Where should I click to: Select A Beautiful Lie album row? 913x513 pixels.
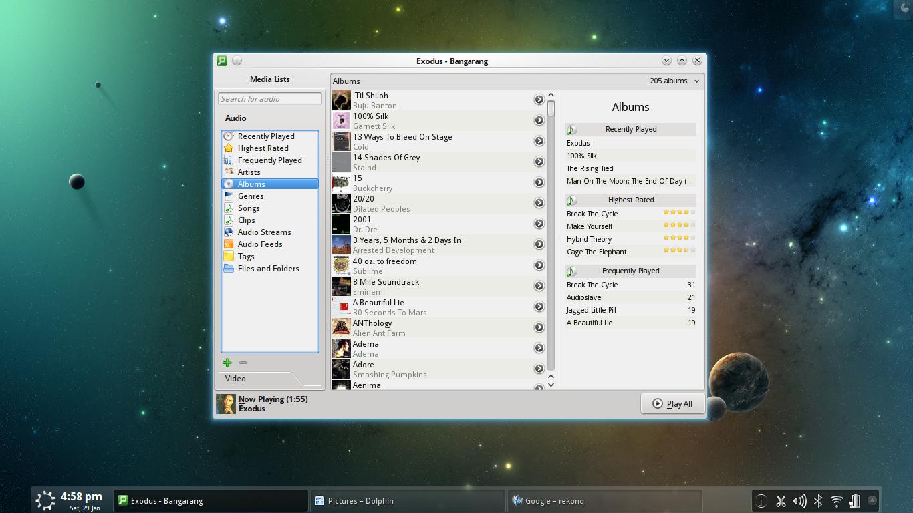438,307
